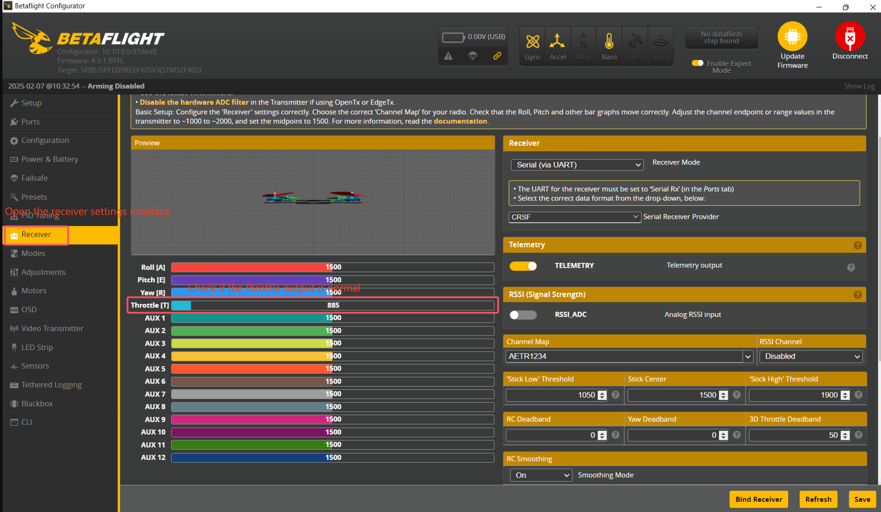Screen dimensions: 881x512
Task: Click help icon for 3D Throttle Deadband
Action: pyautogui.click(x=858, y=435)
